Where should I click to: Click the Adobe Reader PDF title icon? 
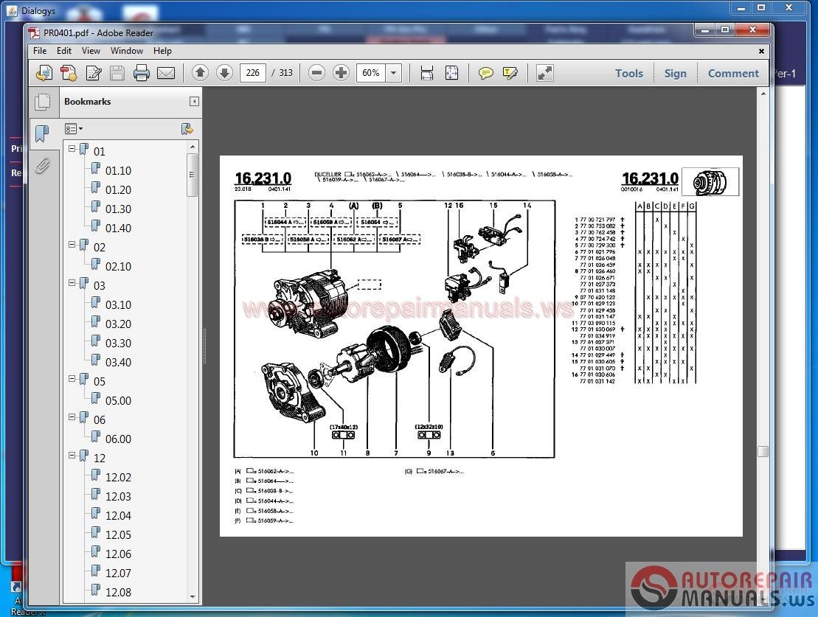[x=34, y=33]
